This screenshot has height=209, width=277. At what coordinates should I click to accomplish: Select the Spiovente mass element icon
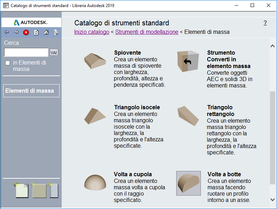[x=95, y=61]
